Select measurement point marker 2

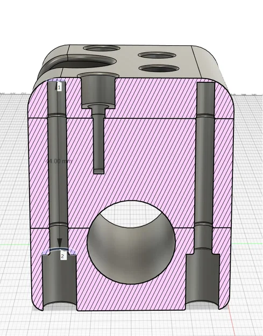[62, 256]
